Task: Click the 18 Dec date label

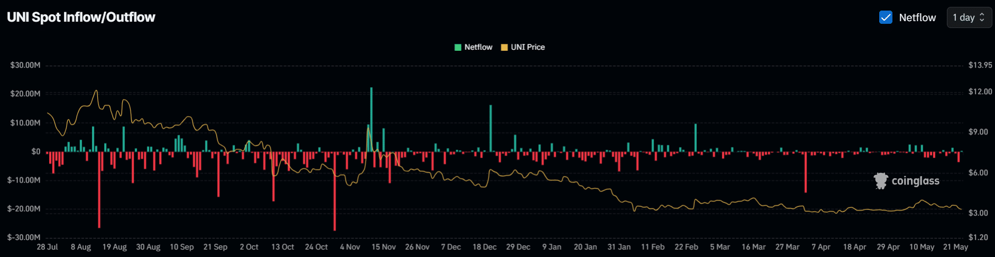Action: (x=484, y=247)
